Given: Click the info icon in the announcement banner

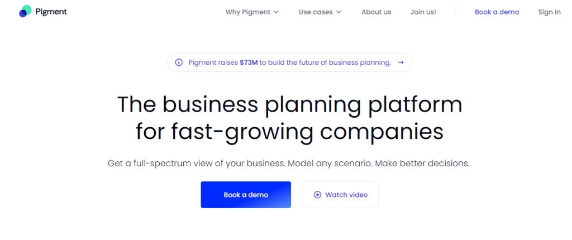Looking at the screenshot, I should pyautogui.click(x=179, y=63).
